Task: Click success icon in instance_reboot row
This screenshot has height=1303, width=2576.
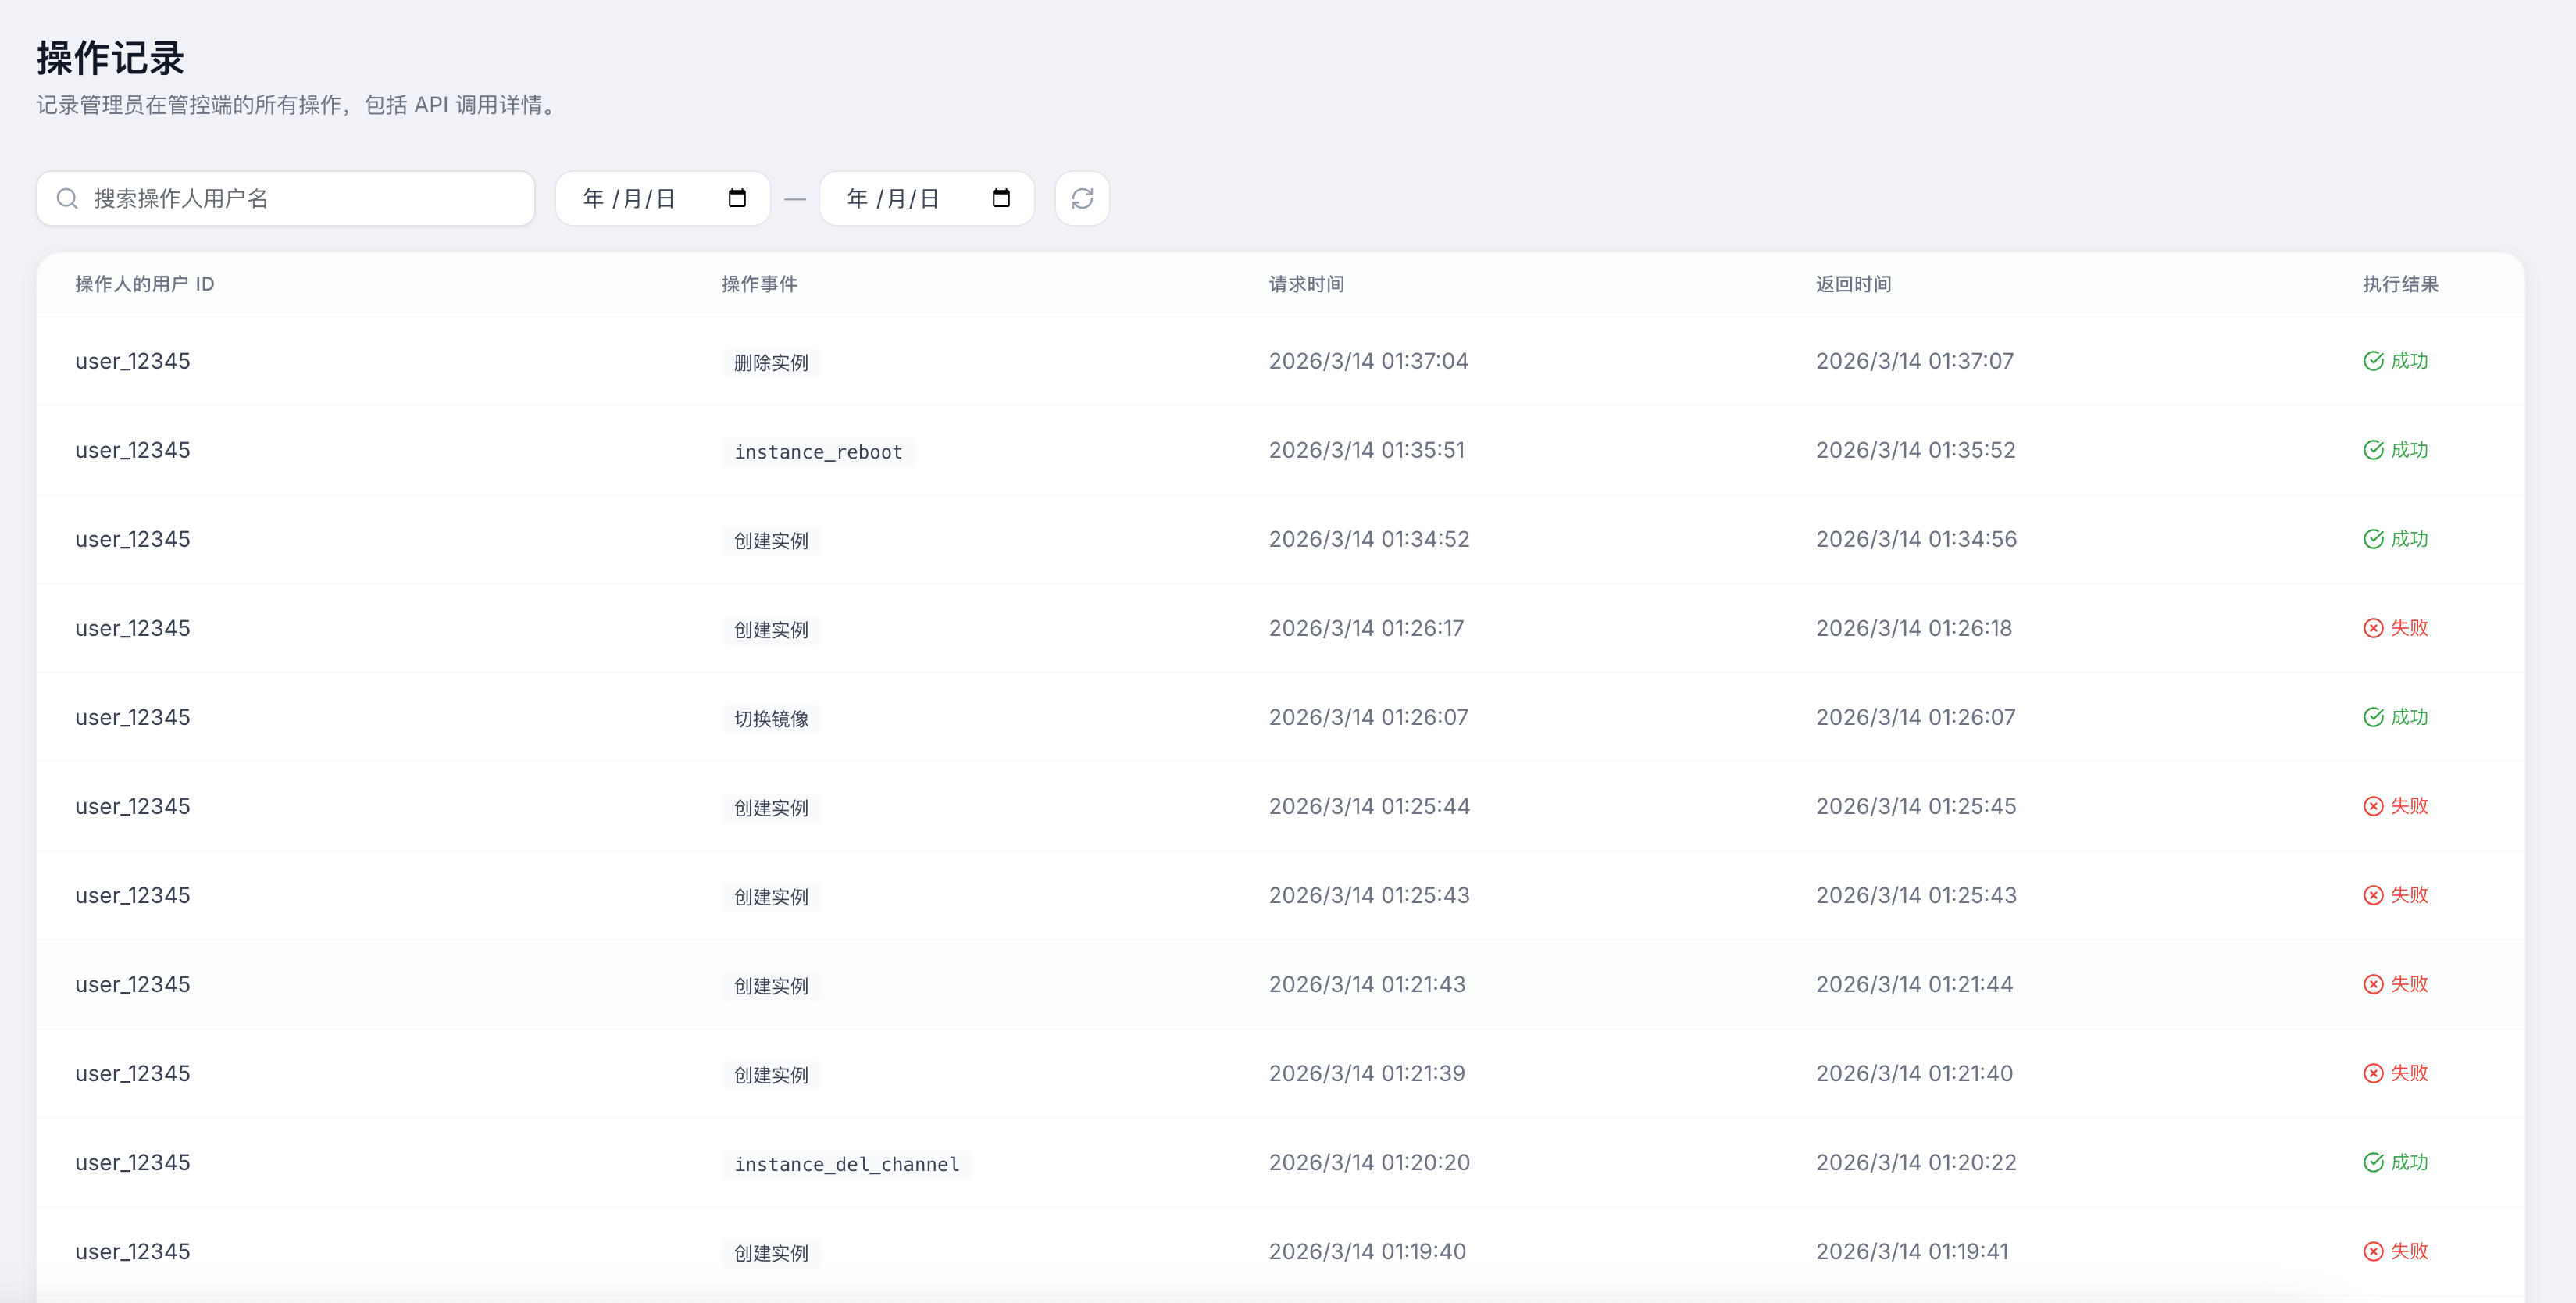Action: tap(2373, 450)
